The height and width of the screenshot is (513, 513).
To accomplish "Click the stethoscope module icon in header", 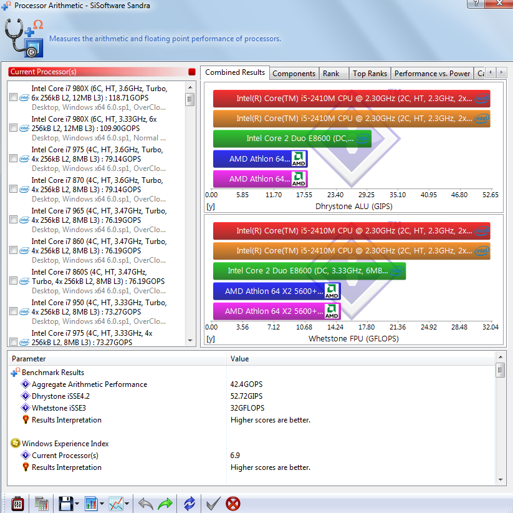I will click(24, 38).
